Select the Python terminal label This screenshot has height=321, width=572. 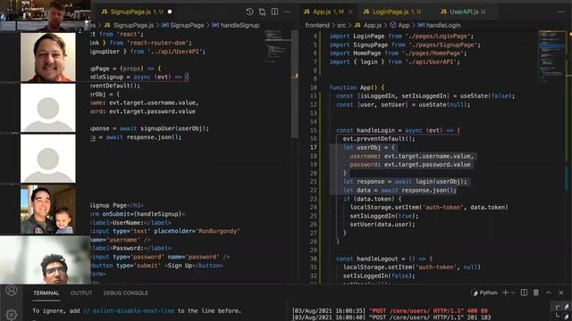click(485, 292)
